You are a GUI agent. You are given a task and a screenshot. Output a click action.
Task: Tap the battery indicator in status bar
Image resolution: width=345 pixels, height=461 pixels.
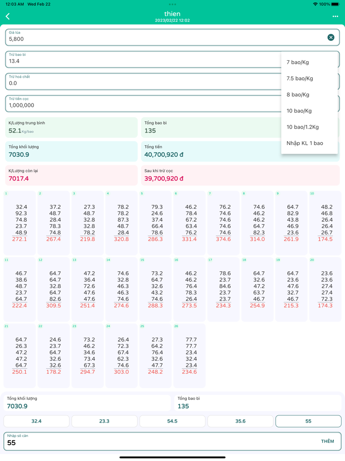click(x=335, y=4)
